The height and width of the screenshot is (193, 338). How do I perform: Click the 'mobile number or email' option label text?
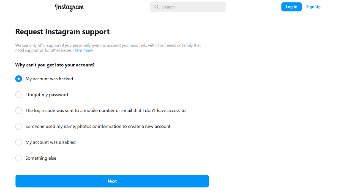click(105, 111)
